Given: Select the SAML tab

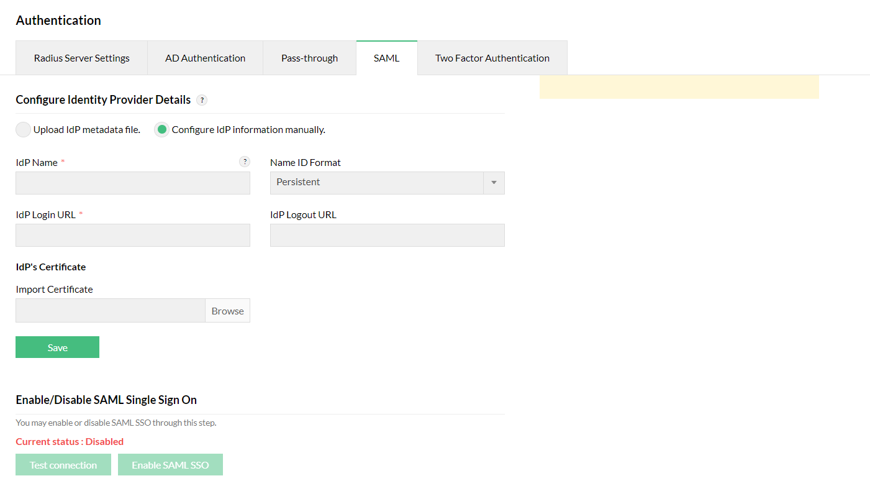Looking at the screenshot, I should pos(386,58).
